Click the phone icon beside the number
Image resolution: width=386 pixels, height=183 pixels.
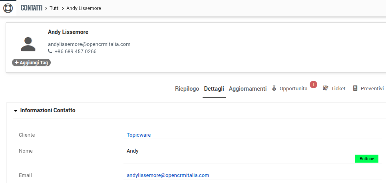[50, 52]
